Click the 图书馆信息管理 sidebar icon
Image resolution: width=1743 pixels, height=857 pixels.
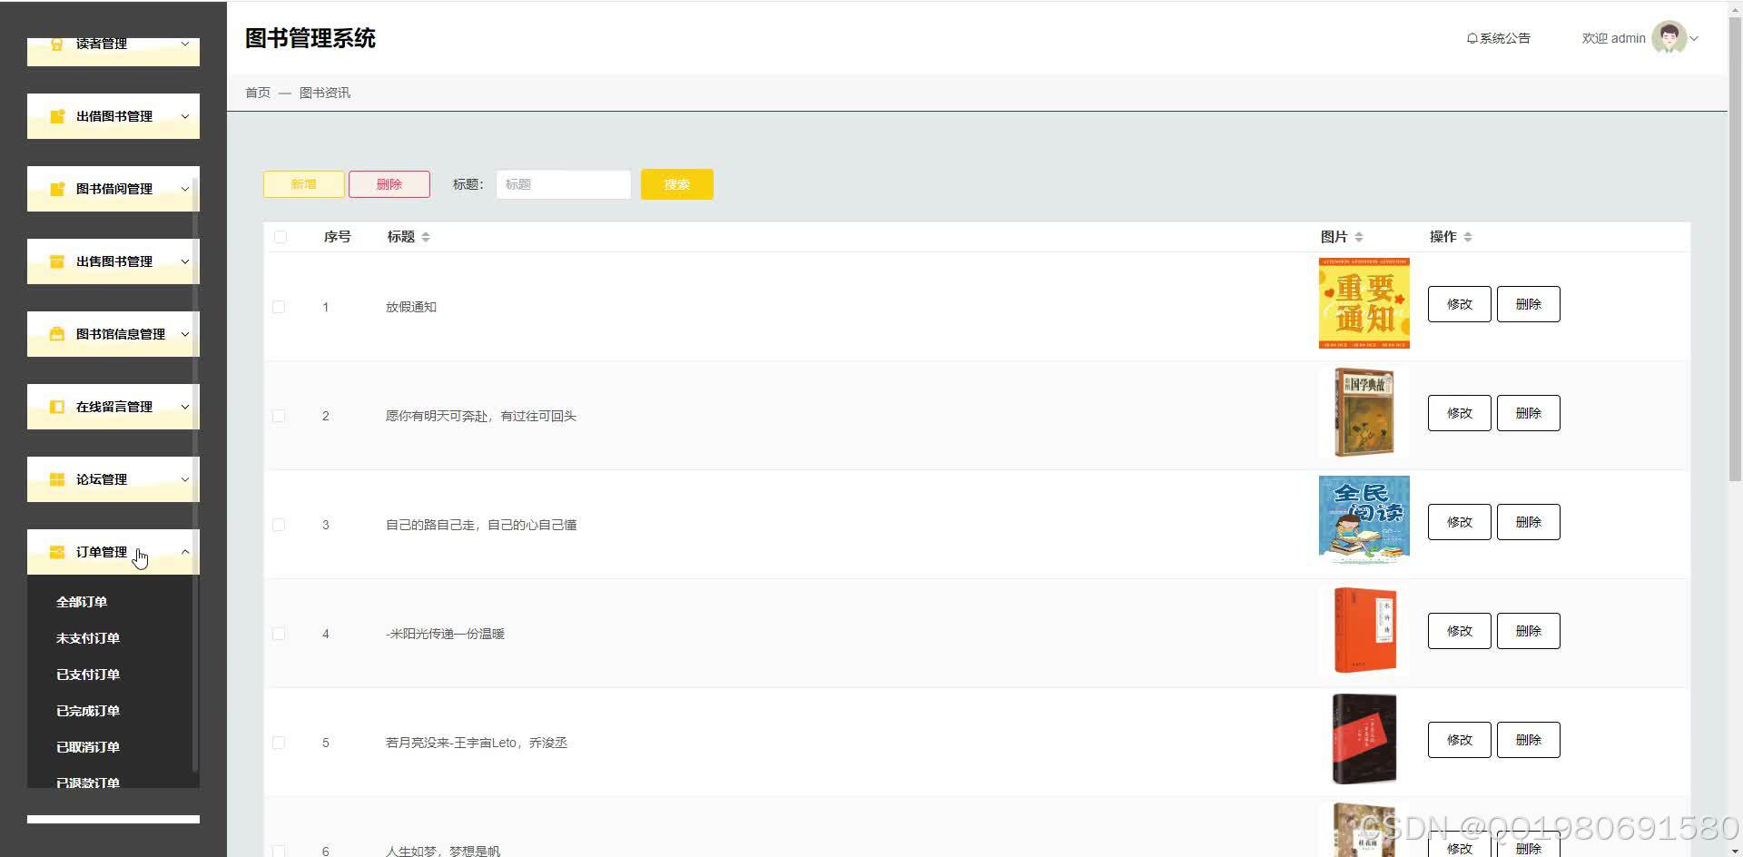[x=57, y=334]
